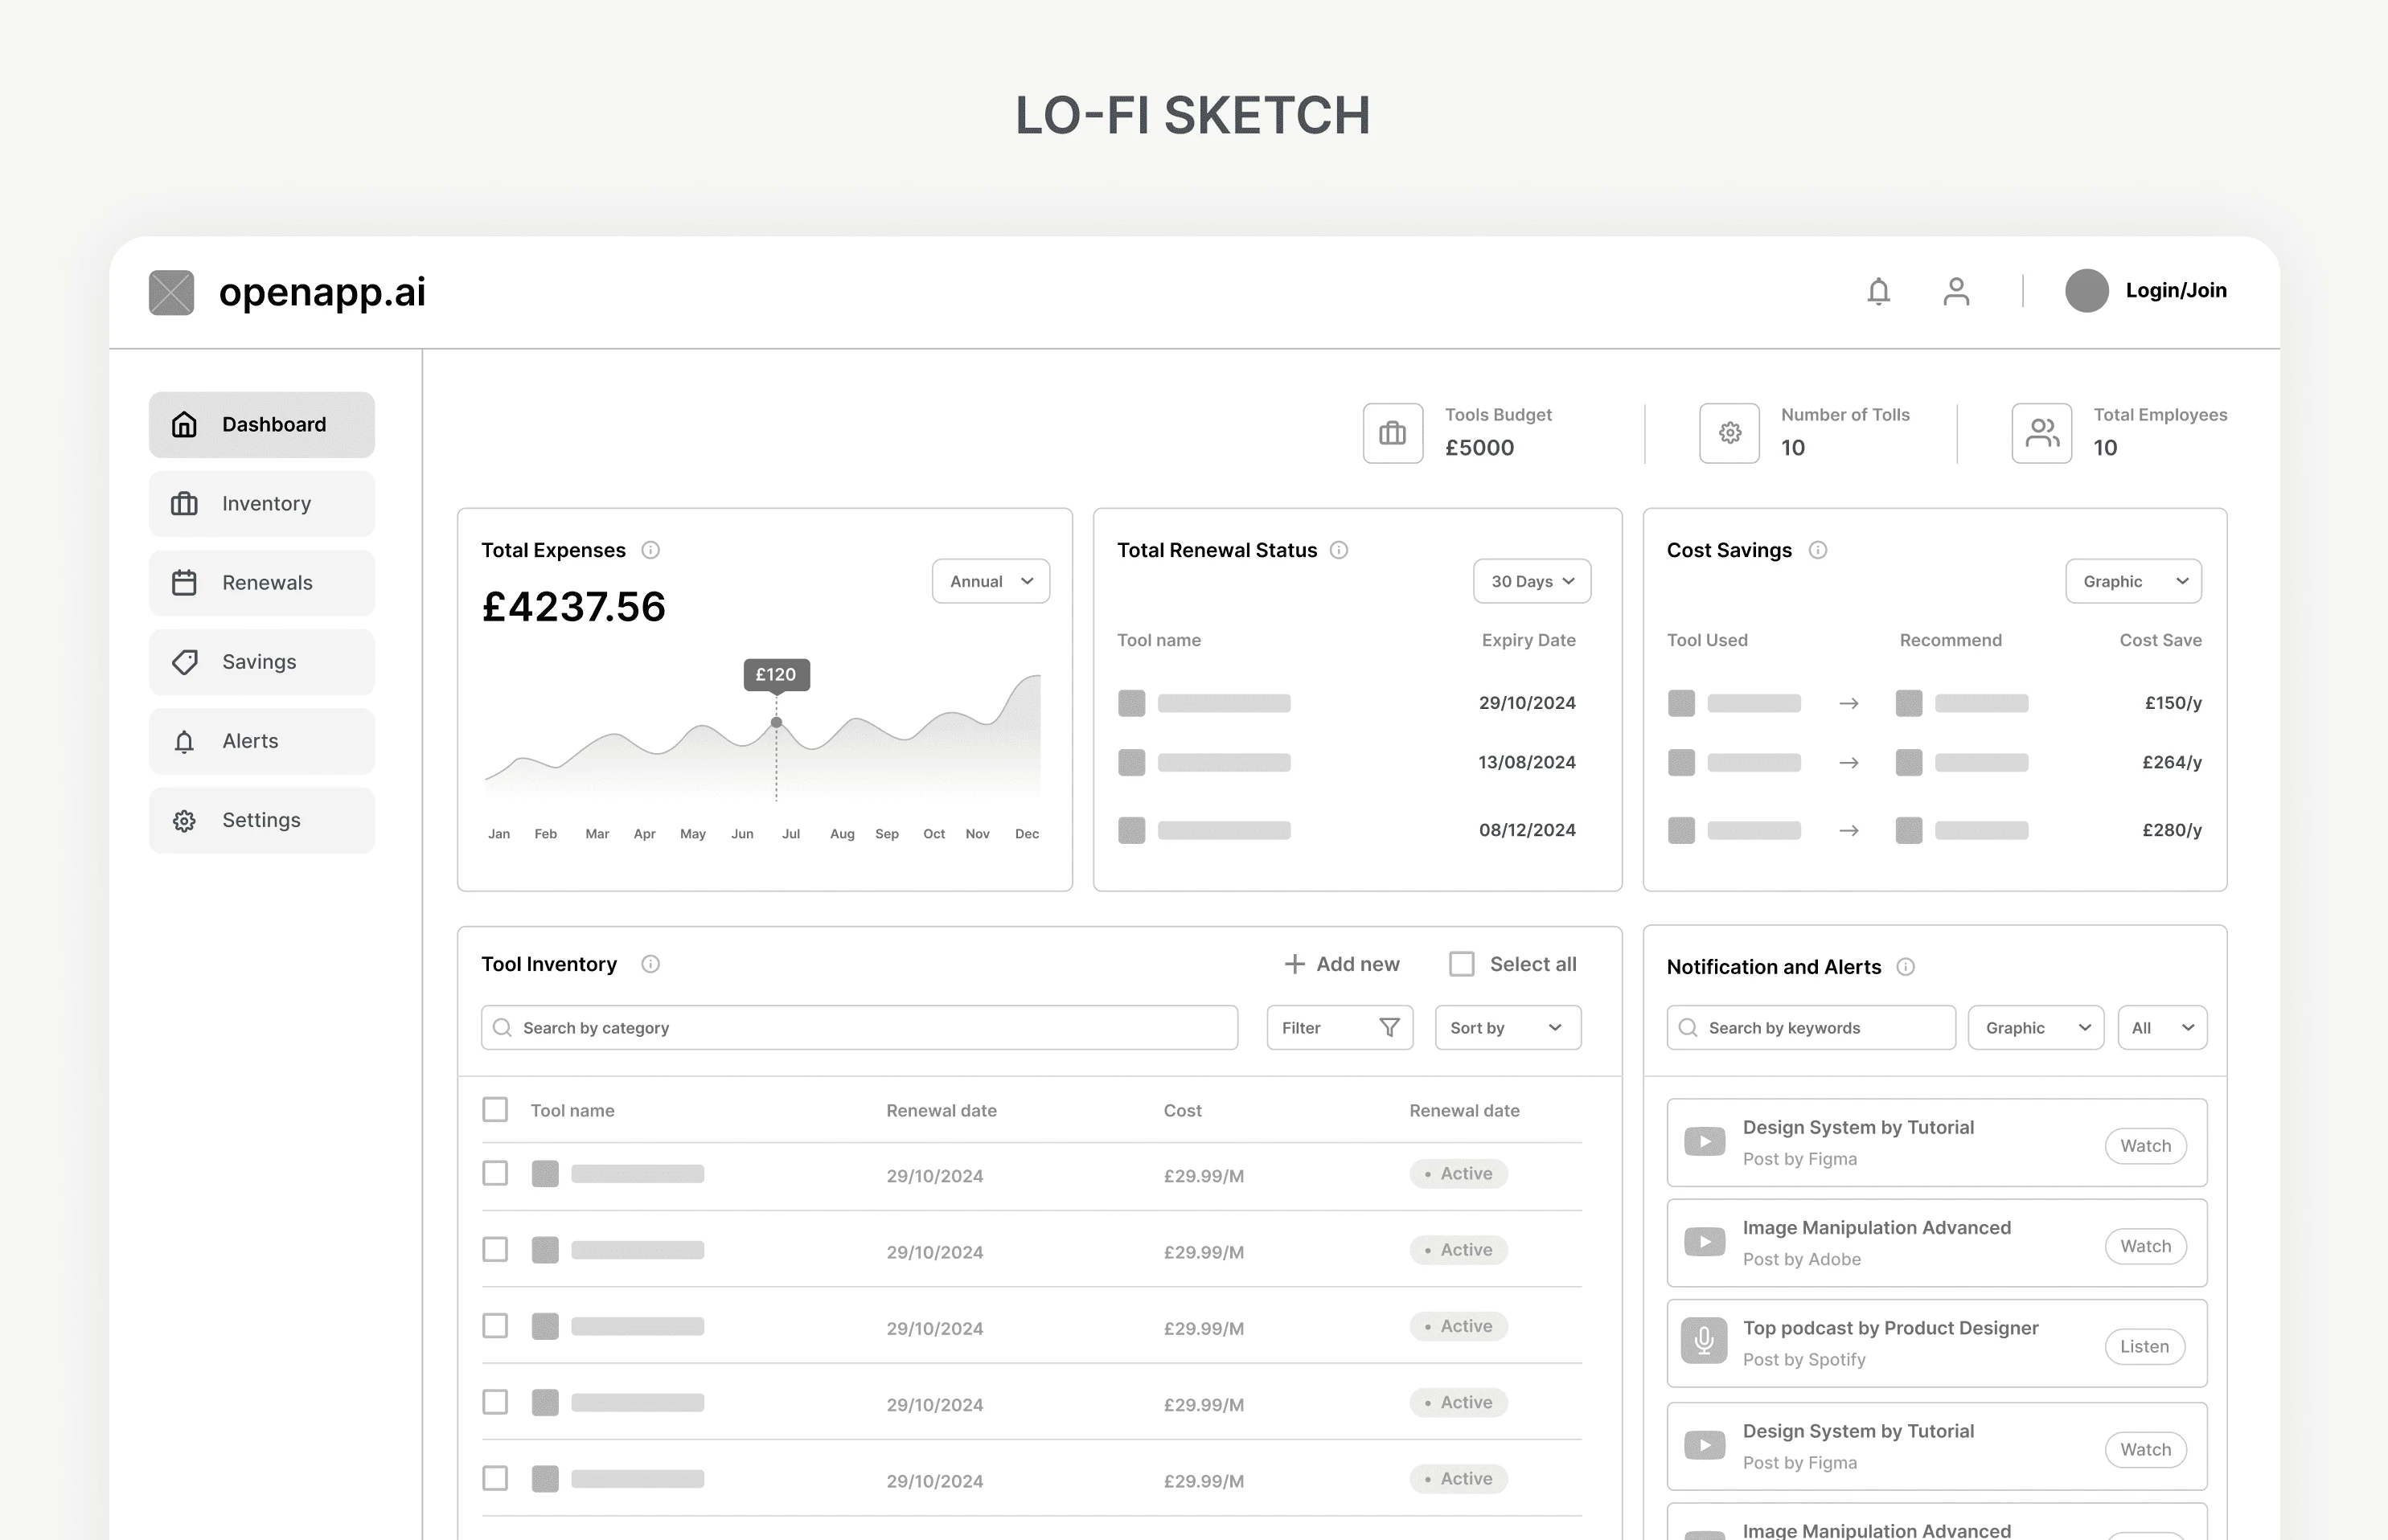Click the plus icon beside Add new

point(1295,964)
